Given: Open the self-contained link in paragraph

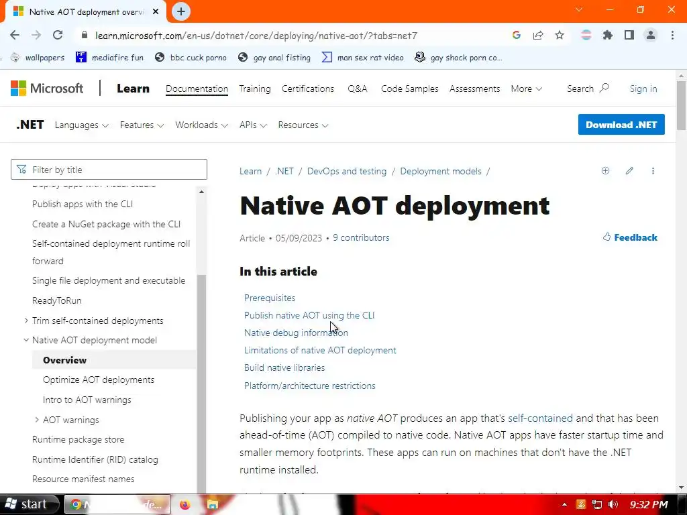Looking at the screenshot, I should (x=540, y=418).
